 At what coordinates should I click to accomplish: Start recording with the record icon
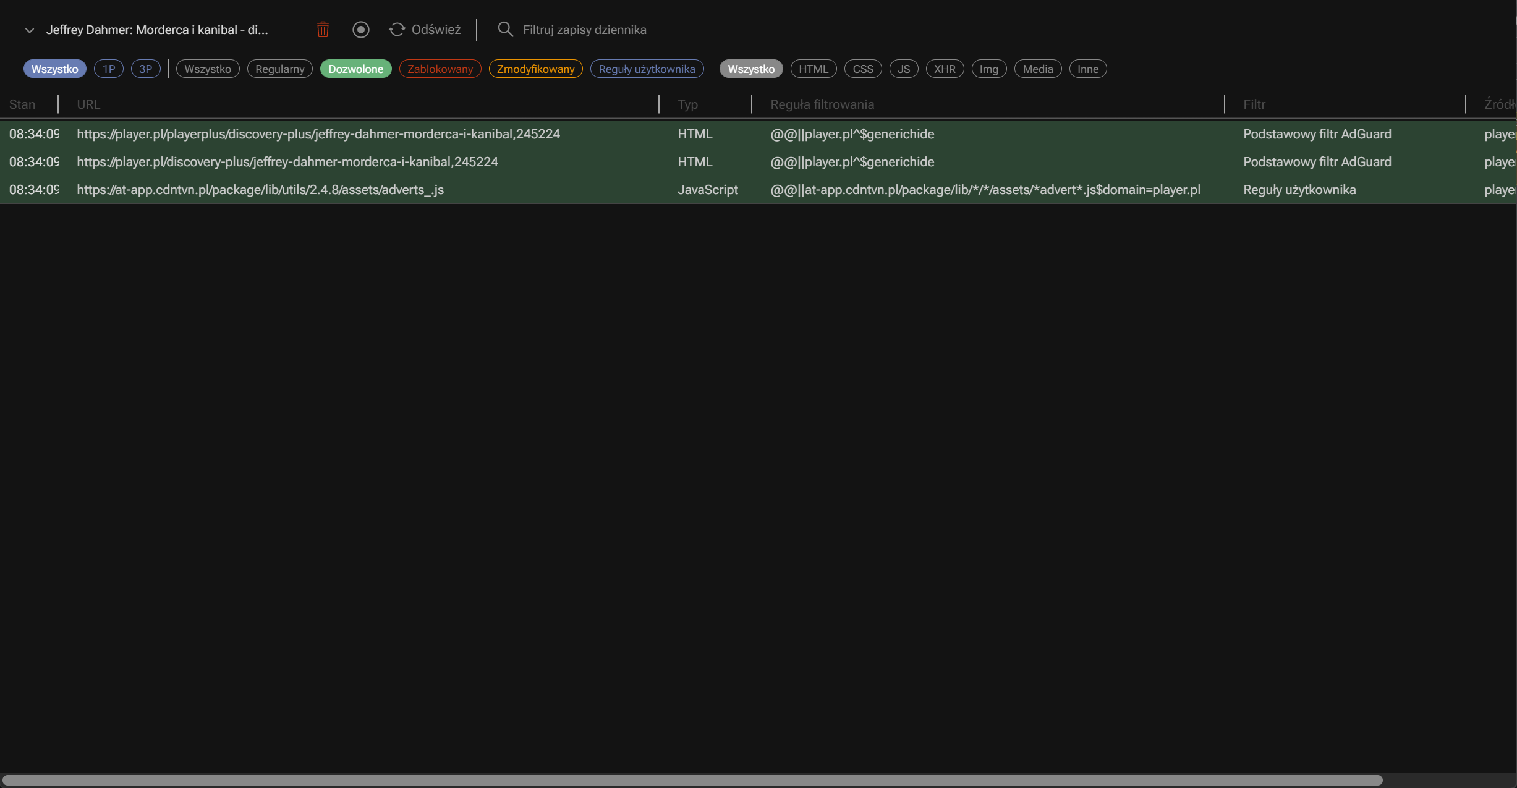pyautogui.click(x=361, y=29)
